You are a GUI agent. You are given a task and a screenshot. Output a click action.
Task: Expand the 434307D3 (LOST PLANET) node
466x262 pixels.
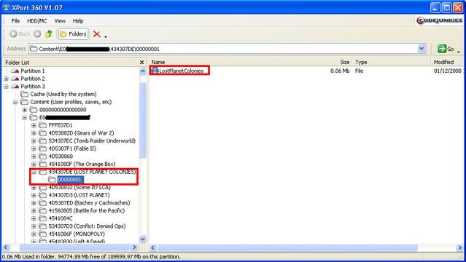[34, 195]
